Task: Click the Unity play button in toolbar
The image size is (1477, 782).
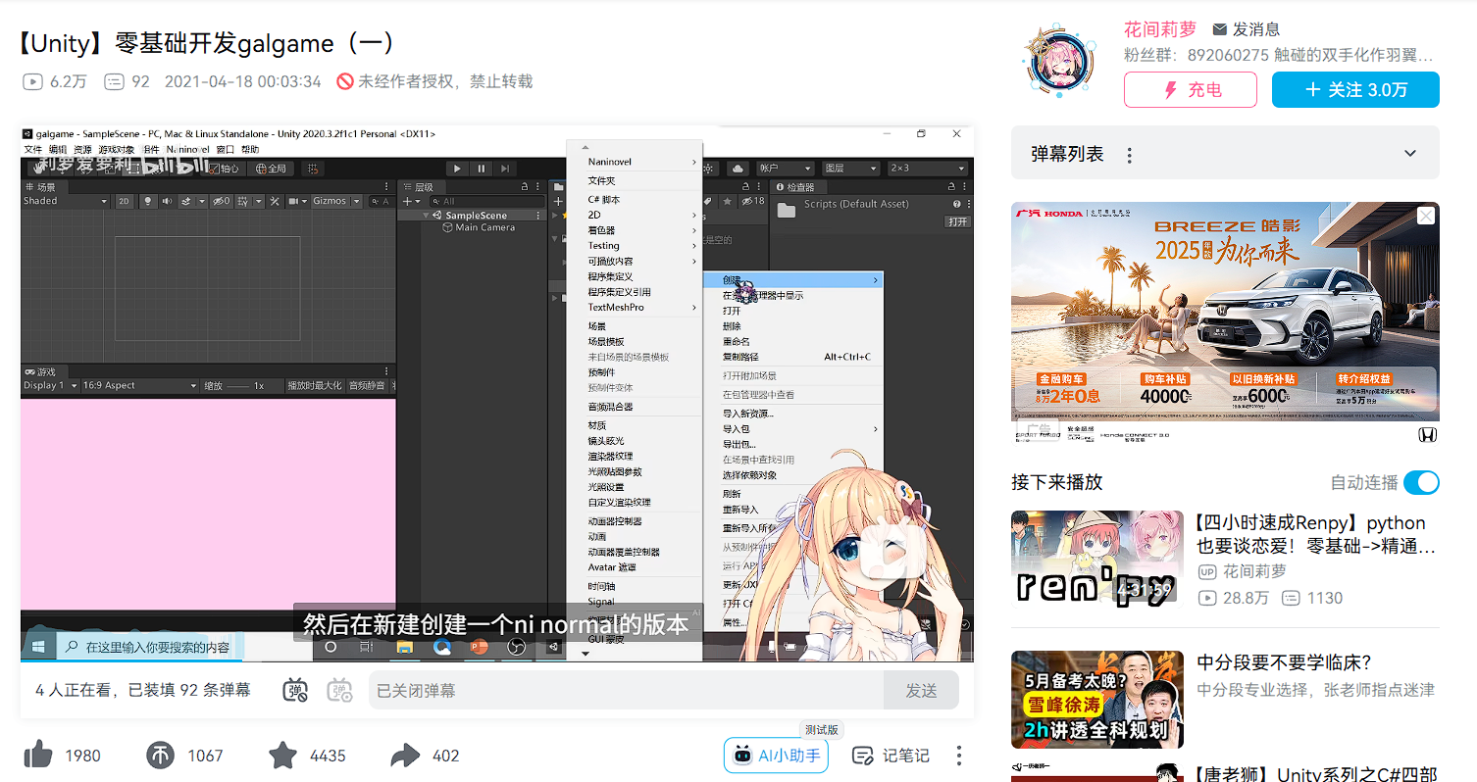Action: tap(457, 169)
